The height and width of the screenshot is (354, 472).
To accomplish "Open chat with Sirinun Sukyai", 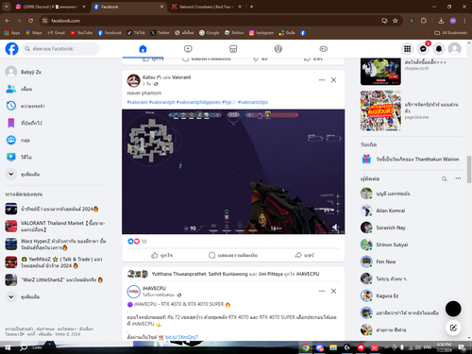I will point(411,244).
